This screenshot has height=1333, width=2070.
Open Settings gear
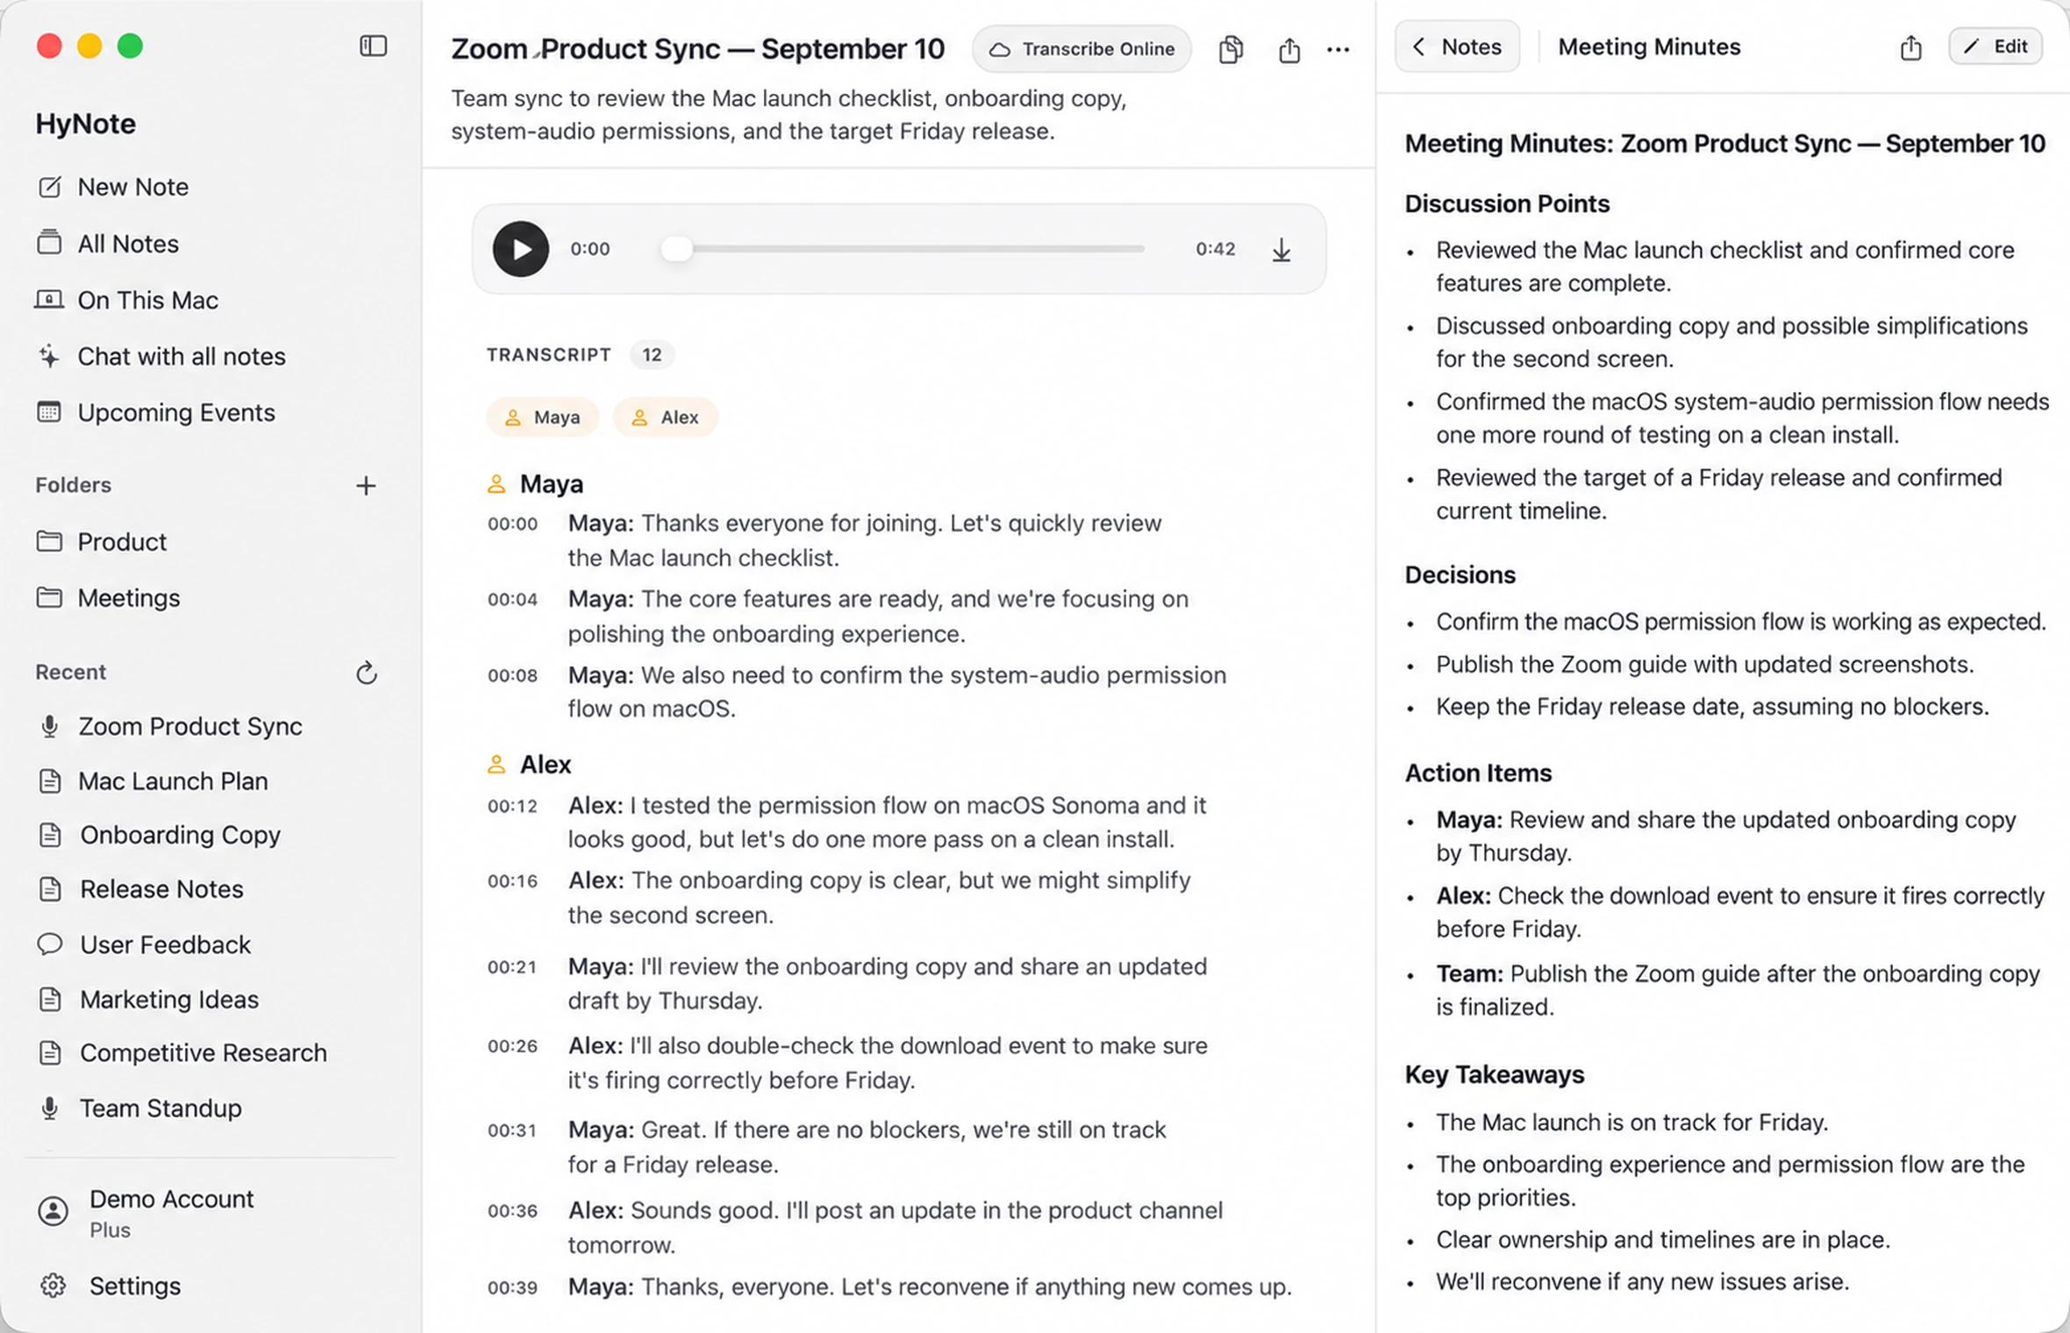click(53, 1286)
